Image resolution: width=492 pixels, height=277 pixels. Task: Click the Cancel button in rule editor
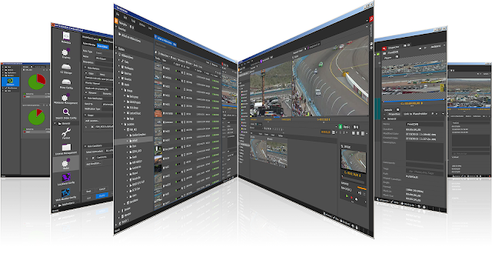point(102,189)
